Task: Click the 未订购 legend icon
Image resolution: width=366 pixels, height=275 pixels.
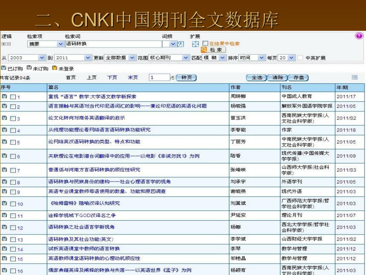Action: pyautogui.click(x=29, y=68)
